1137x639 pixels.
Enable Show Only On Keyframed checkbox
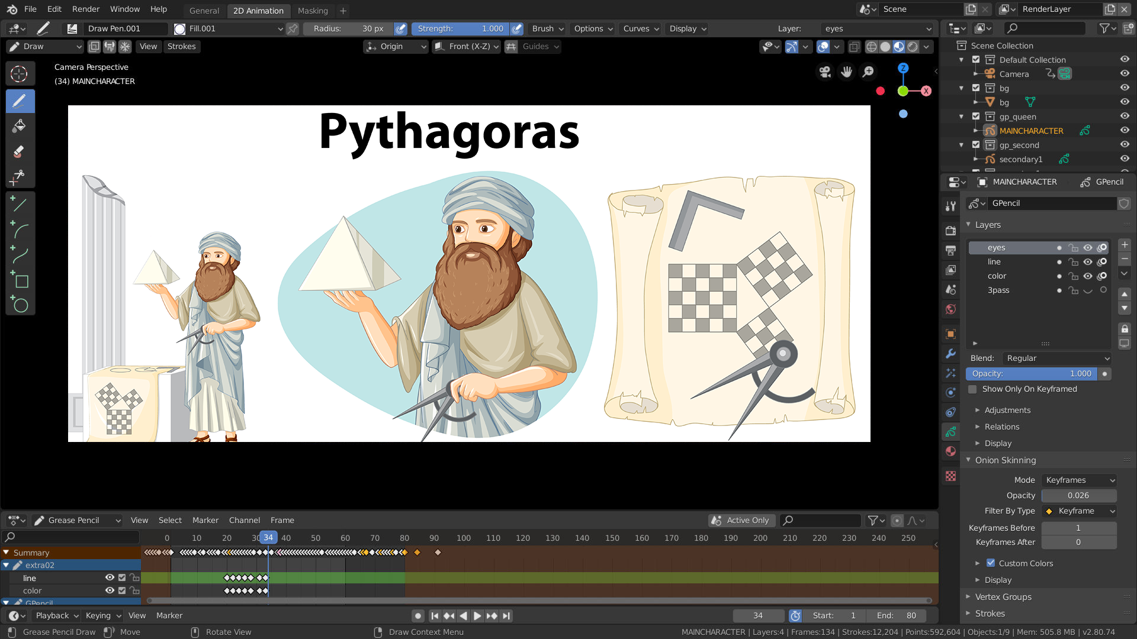point(972,389)
